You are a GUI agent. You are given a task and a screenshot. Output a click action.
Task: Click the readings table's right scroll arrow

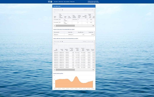93,70
